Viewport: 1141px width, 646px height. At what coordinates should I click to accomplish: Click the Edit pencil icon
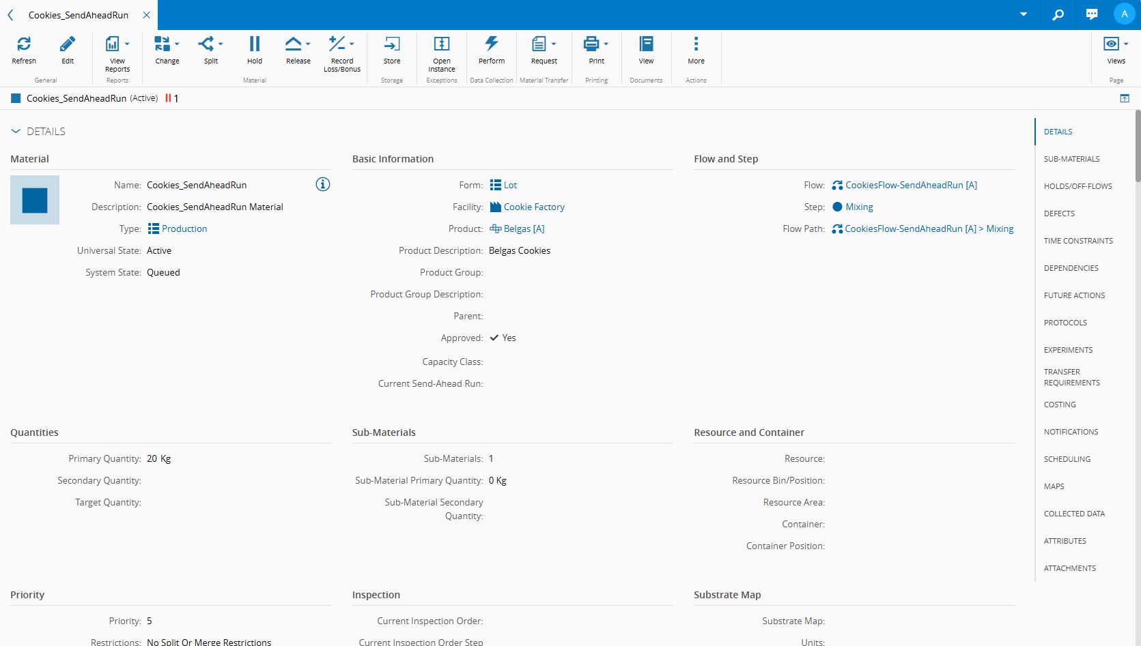[68, 45]
